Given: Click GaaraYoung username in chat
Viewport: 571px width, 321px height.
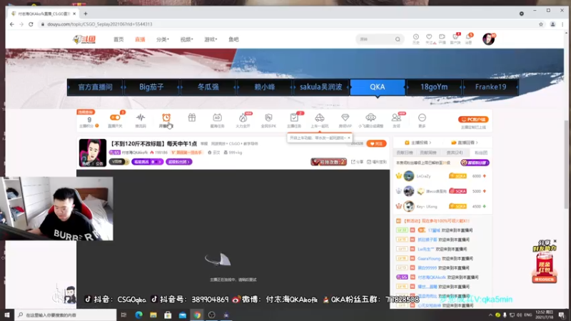Looking at the screenshot, I should (429, 258).
